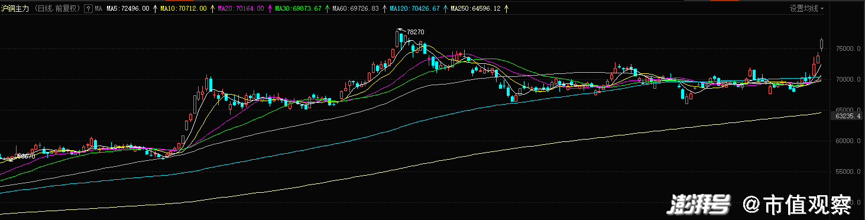Click the latest white candlestick at right edge
This screenshot has width=865, height=220.
point(822,44)
